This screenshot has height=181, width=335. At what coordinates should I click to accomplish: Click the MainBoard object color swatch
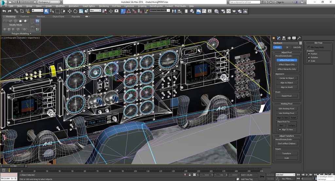(x=300, y=43)
